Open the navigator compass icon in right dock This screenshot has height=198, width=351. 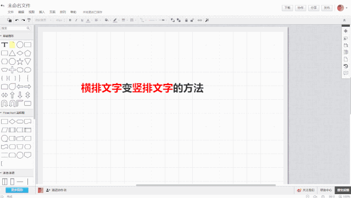[346, 31]
